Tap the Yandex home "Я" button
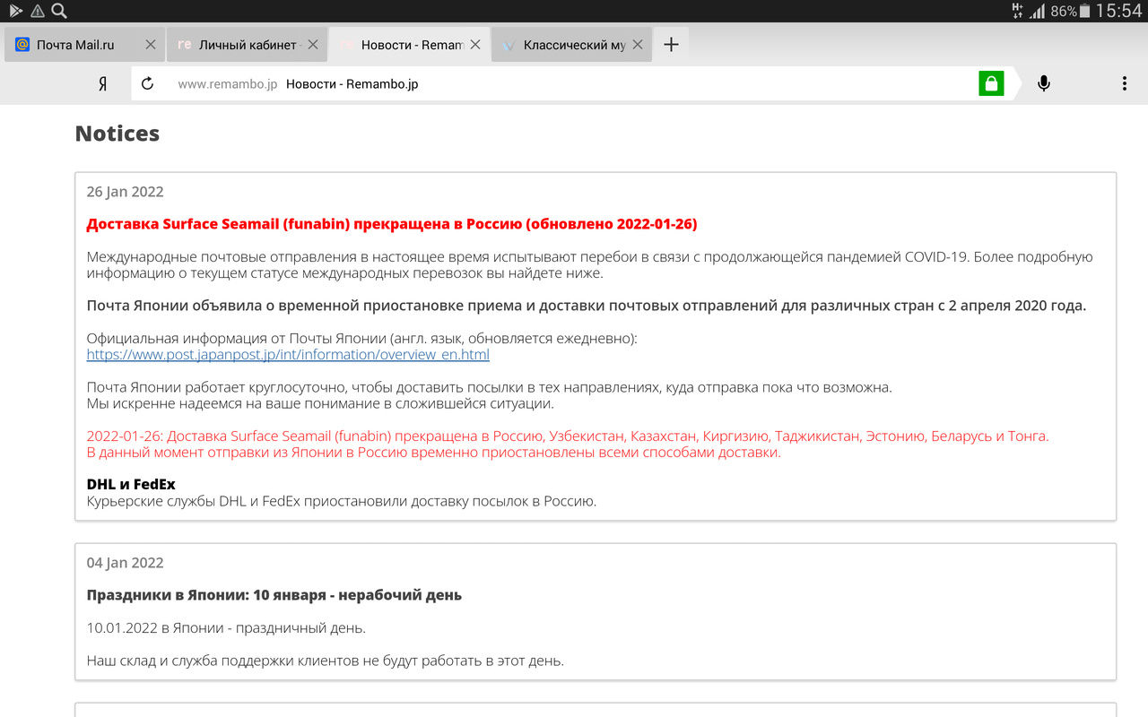This screenshot has height=717, width=1148. pos(103,84)
